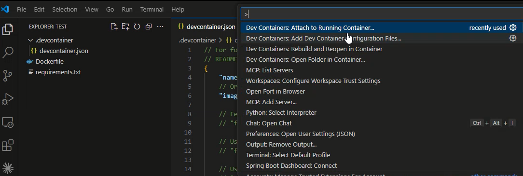Open Run and Debug view
Viewport: 523px width, 176px height.
pos(8,99)
